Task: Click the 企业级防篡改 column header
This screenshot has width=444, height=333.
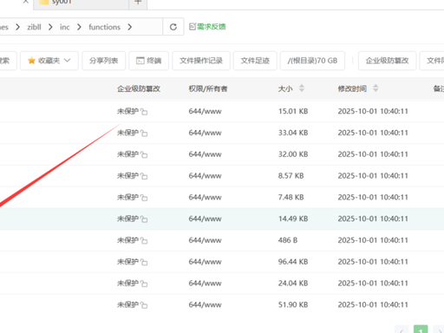Action: click(139, 88)
